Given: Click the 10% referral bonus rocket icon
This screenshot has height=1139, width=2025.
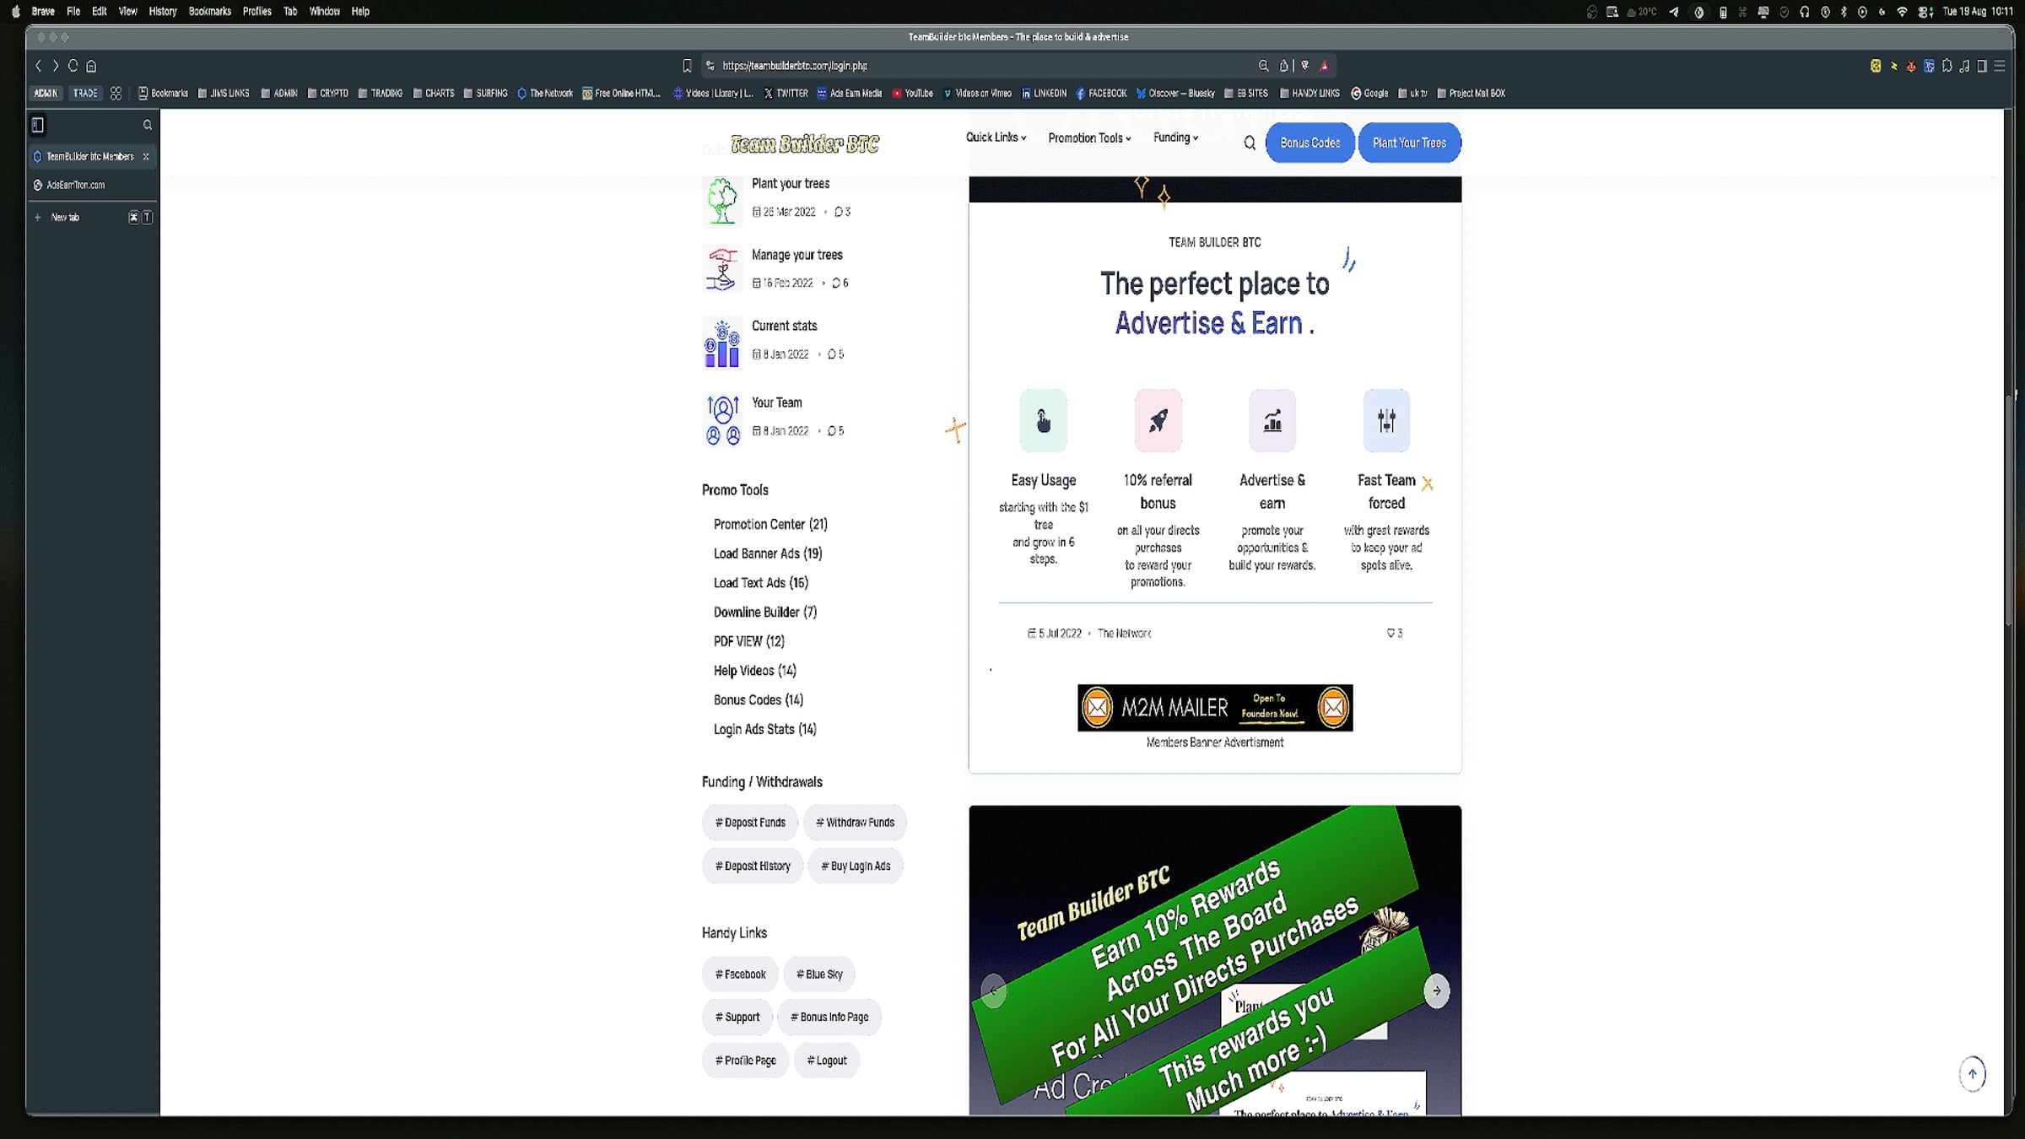Looking at the screenshot, I should pos(1158,420).
